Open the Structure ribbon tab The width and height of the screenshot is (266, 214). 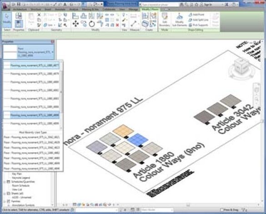tap(36, 10)
